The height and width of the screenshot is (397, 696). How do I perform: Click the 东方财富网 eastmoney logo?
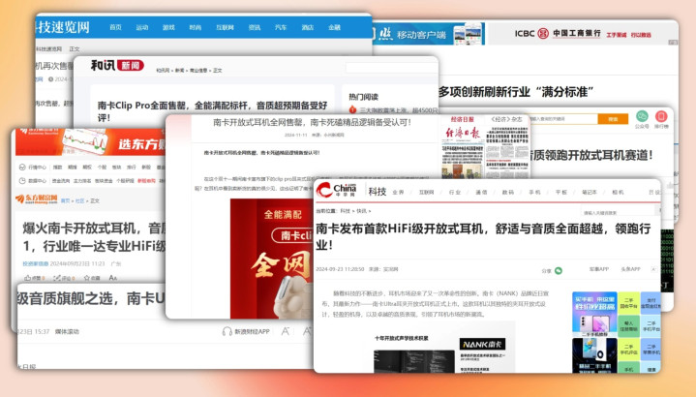tap(37, 199)
